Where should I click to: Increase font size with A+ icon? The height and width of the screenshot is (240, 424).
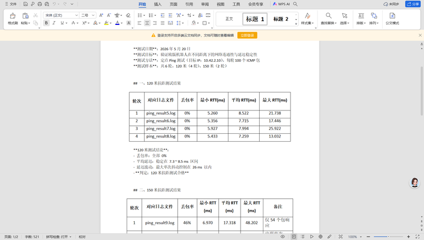coord(101,15)
